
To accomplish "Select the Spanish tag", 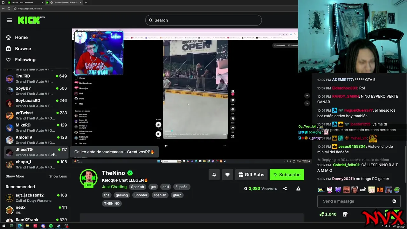I will click(137, 187).
